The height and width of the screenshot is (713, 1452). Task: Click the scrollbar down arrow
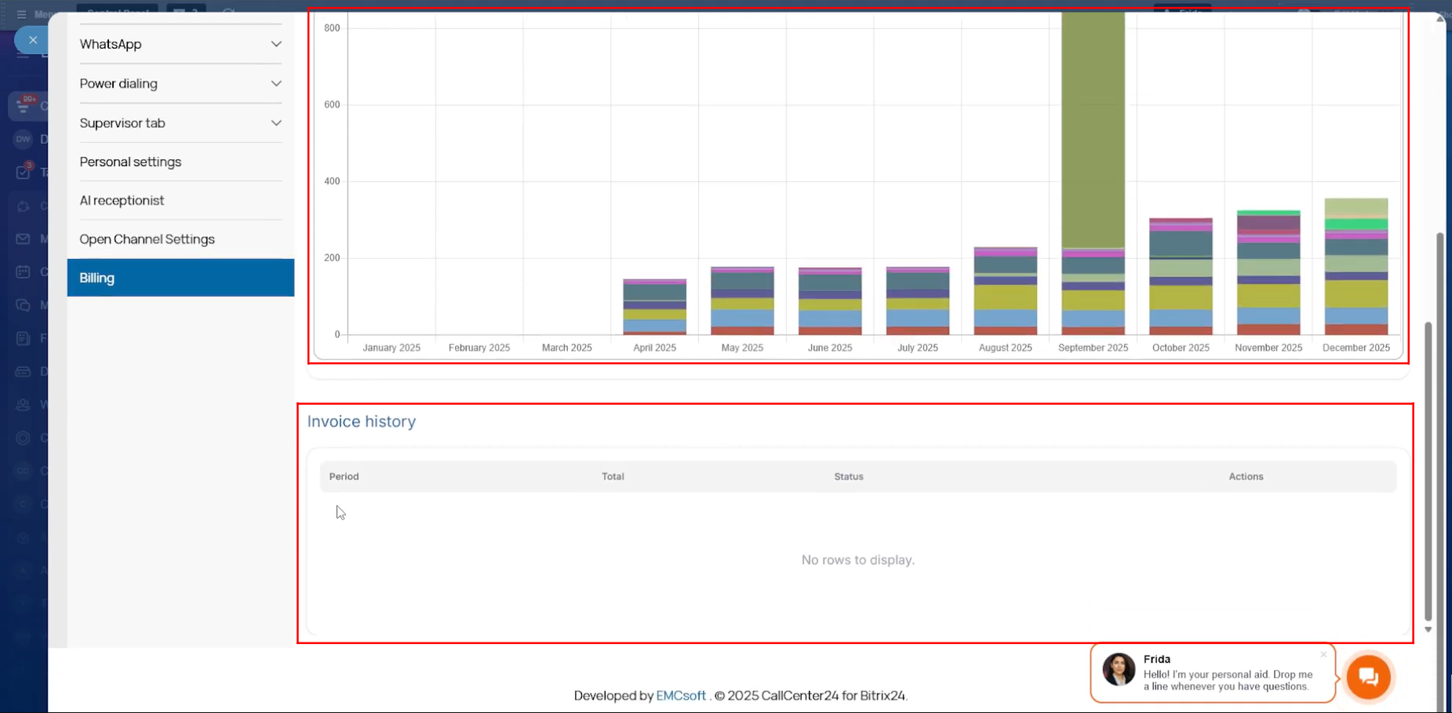tap(1428, 630)
